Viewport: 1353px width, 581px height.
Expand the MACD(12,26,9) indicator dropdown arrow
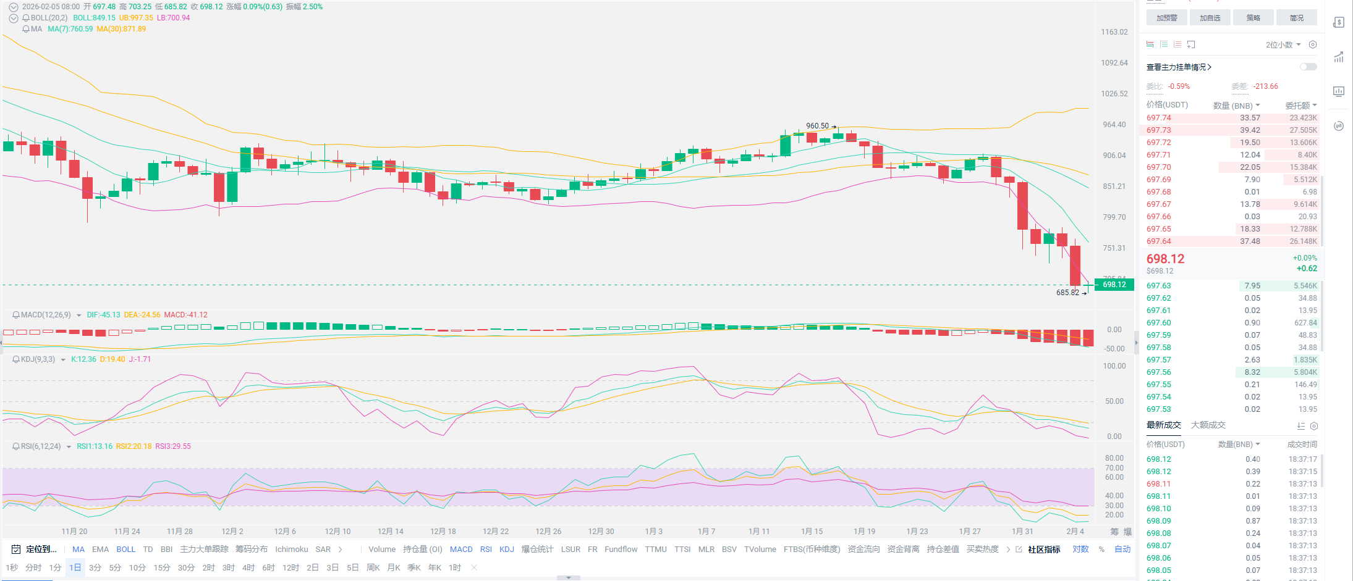coord(78,316)
